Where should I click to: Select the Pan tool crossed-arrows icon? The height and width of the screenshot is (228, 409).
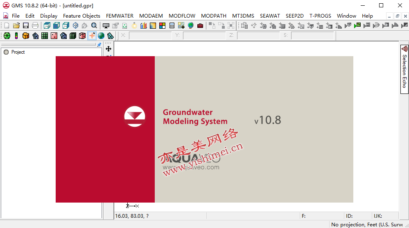coord(108,49)
